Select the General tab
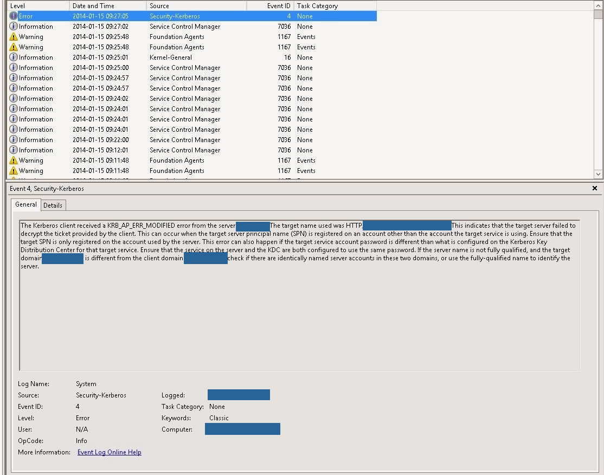The width and height of the screenshot is (604, 475). [26, 204]
